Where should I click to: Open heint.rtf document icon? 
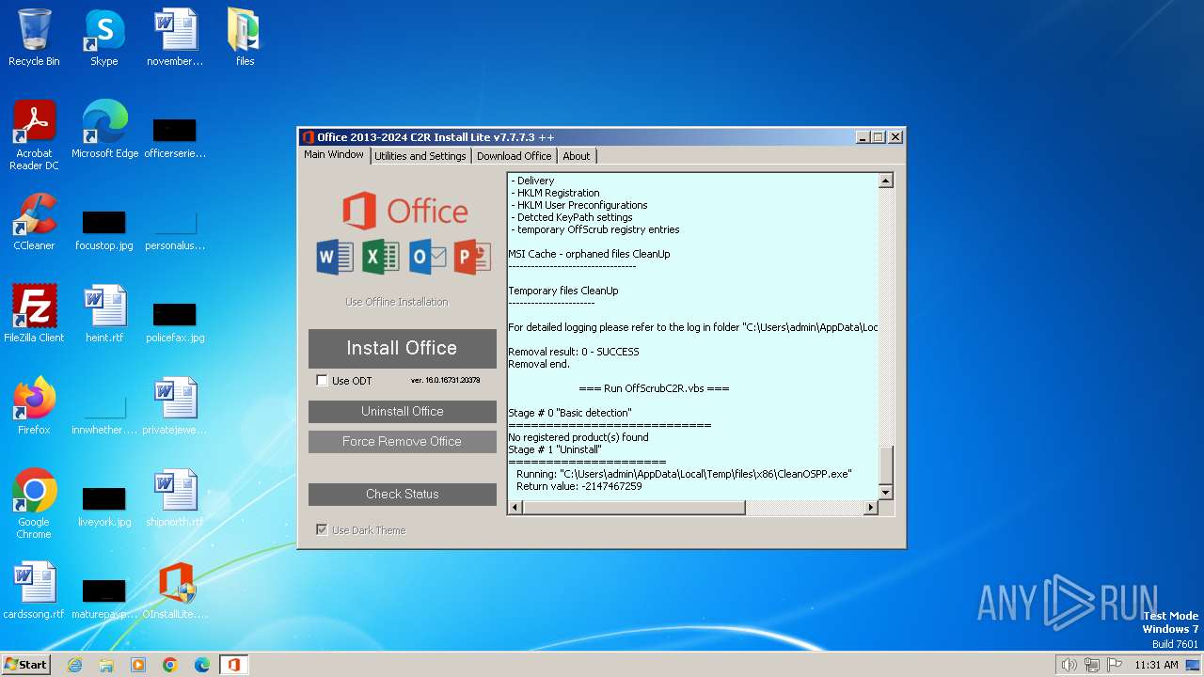[x=104, y=314]
